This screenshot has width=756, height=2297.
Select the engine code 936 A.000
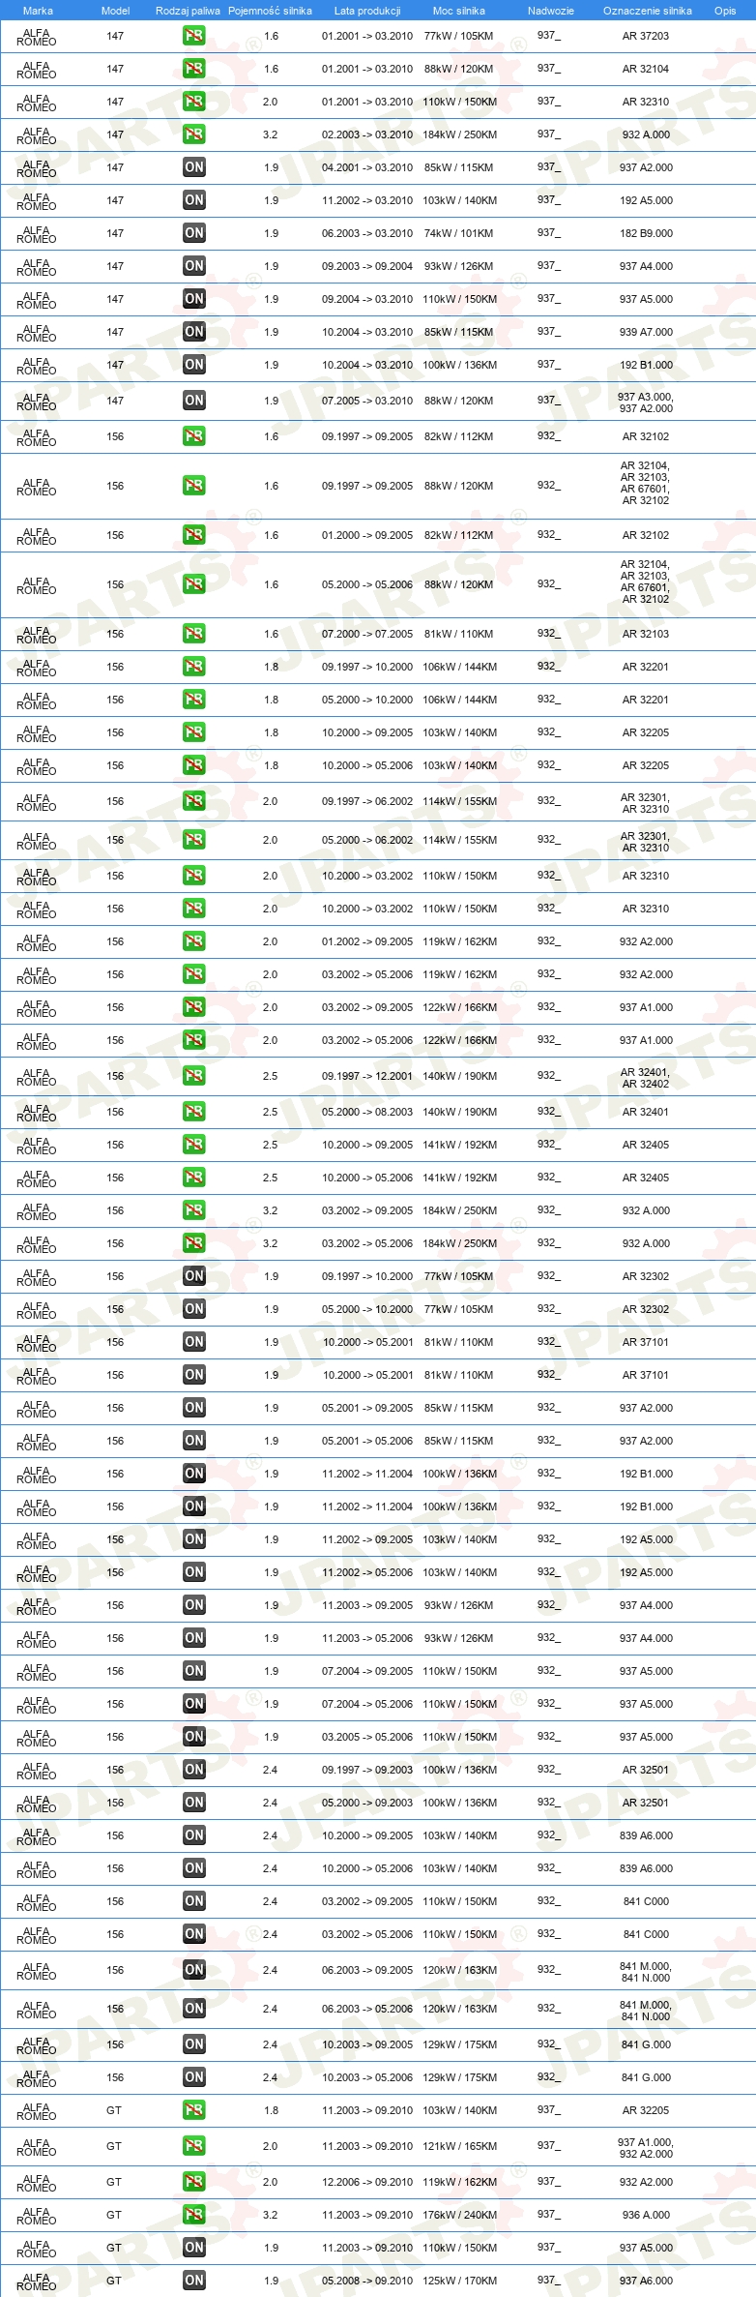pos(646,2215)
